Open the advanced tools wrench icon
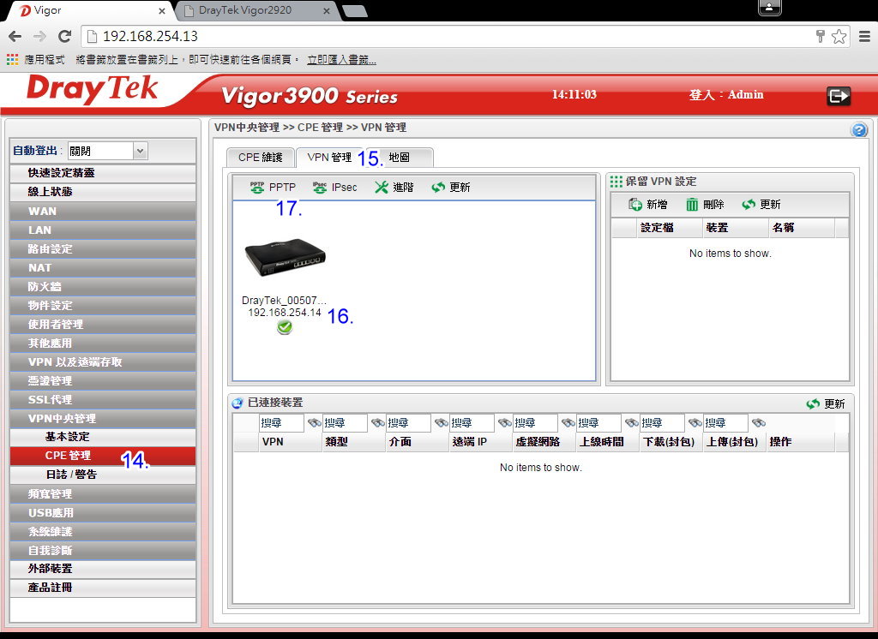 point(382,188)
